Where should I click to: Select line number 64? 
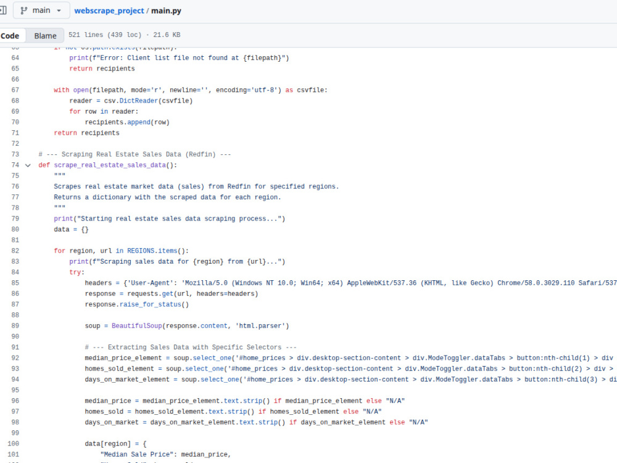click(15, 58)
